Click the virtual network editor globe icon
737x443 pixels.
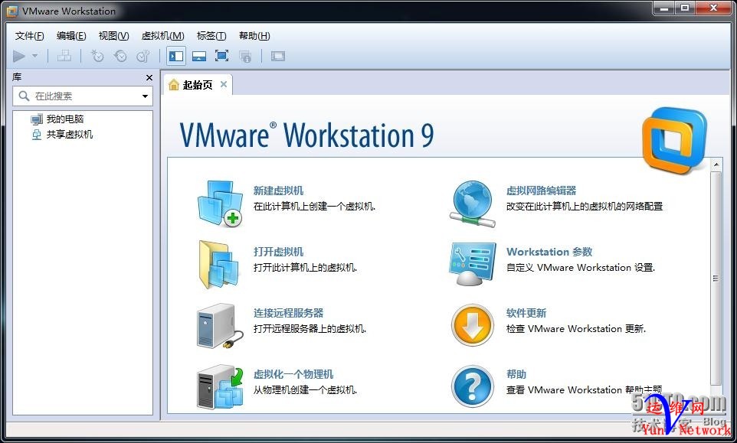(x=473, y=204)
